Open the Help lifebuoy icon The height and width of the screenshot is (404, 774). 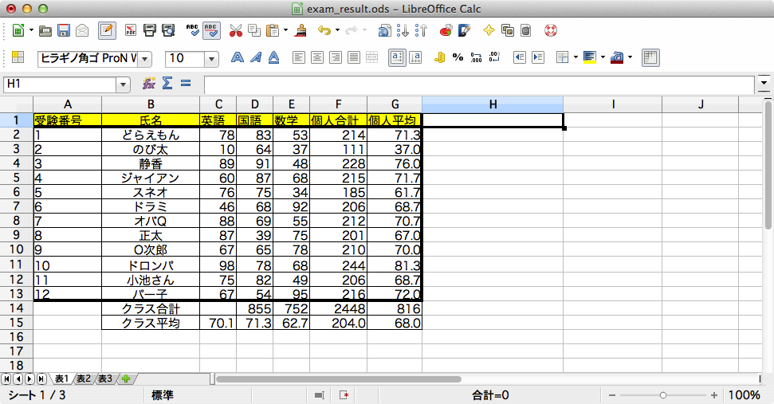(x=550, y=31)
